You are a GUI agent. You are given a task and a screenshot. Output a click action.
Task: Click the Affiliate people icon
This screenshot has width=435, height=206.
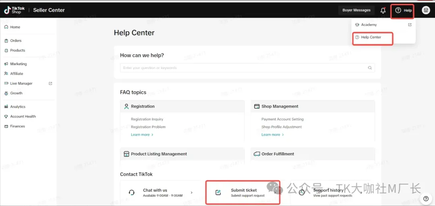[6, 73]
